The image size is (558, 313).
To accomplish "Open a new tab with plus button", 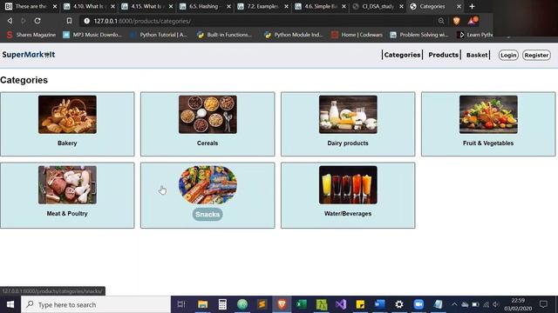I will (472, 6).
